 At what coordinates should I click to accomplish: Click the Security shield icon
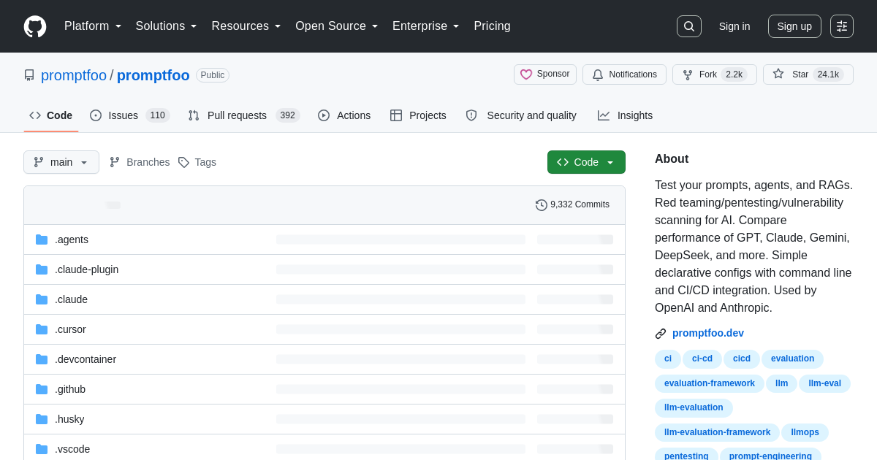click(471, 115)
